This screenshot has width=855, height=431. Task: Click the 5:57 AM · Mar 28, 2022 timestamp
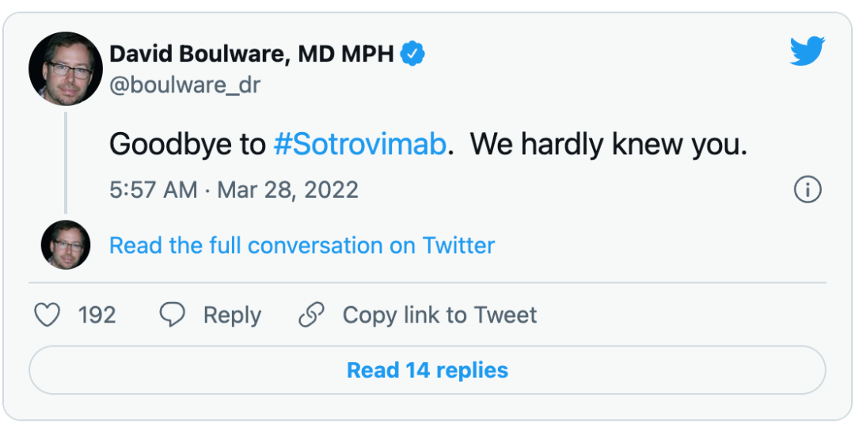point(234,190)
